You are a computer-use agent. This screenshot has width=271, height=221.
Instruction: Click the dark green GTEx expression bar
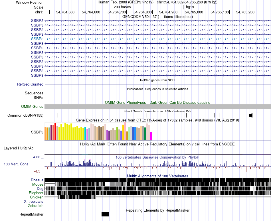tap(145, 134)
